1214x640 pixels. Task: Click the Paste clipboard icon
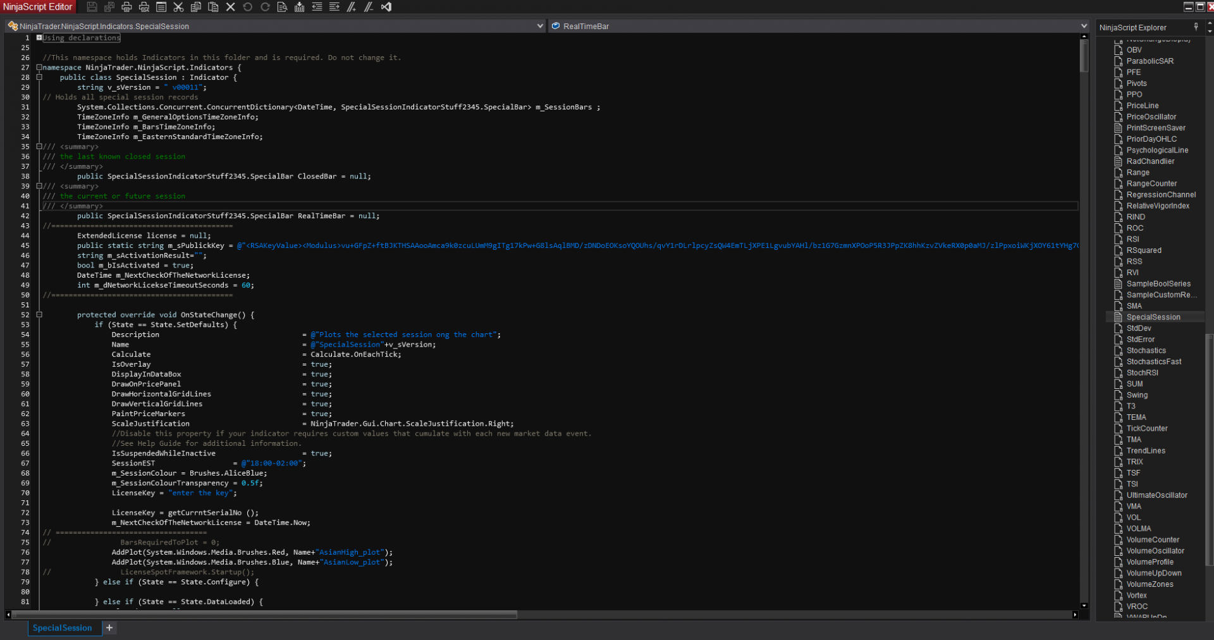(x=213, y=7)
